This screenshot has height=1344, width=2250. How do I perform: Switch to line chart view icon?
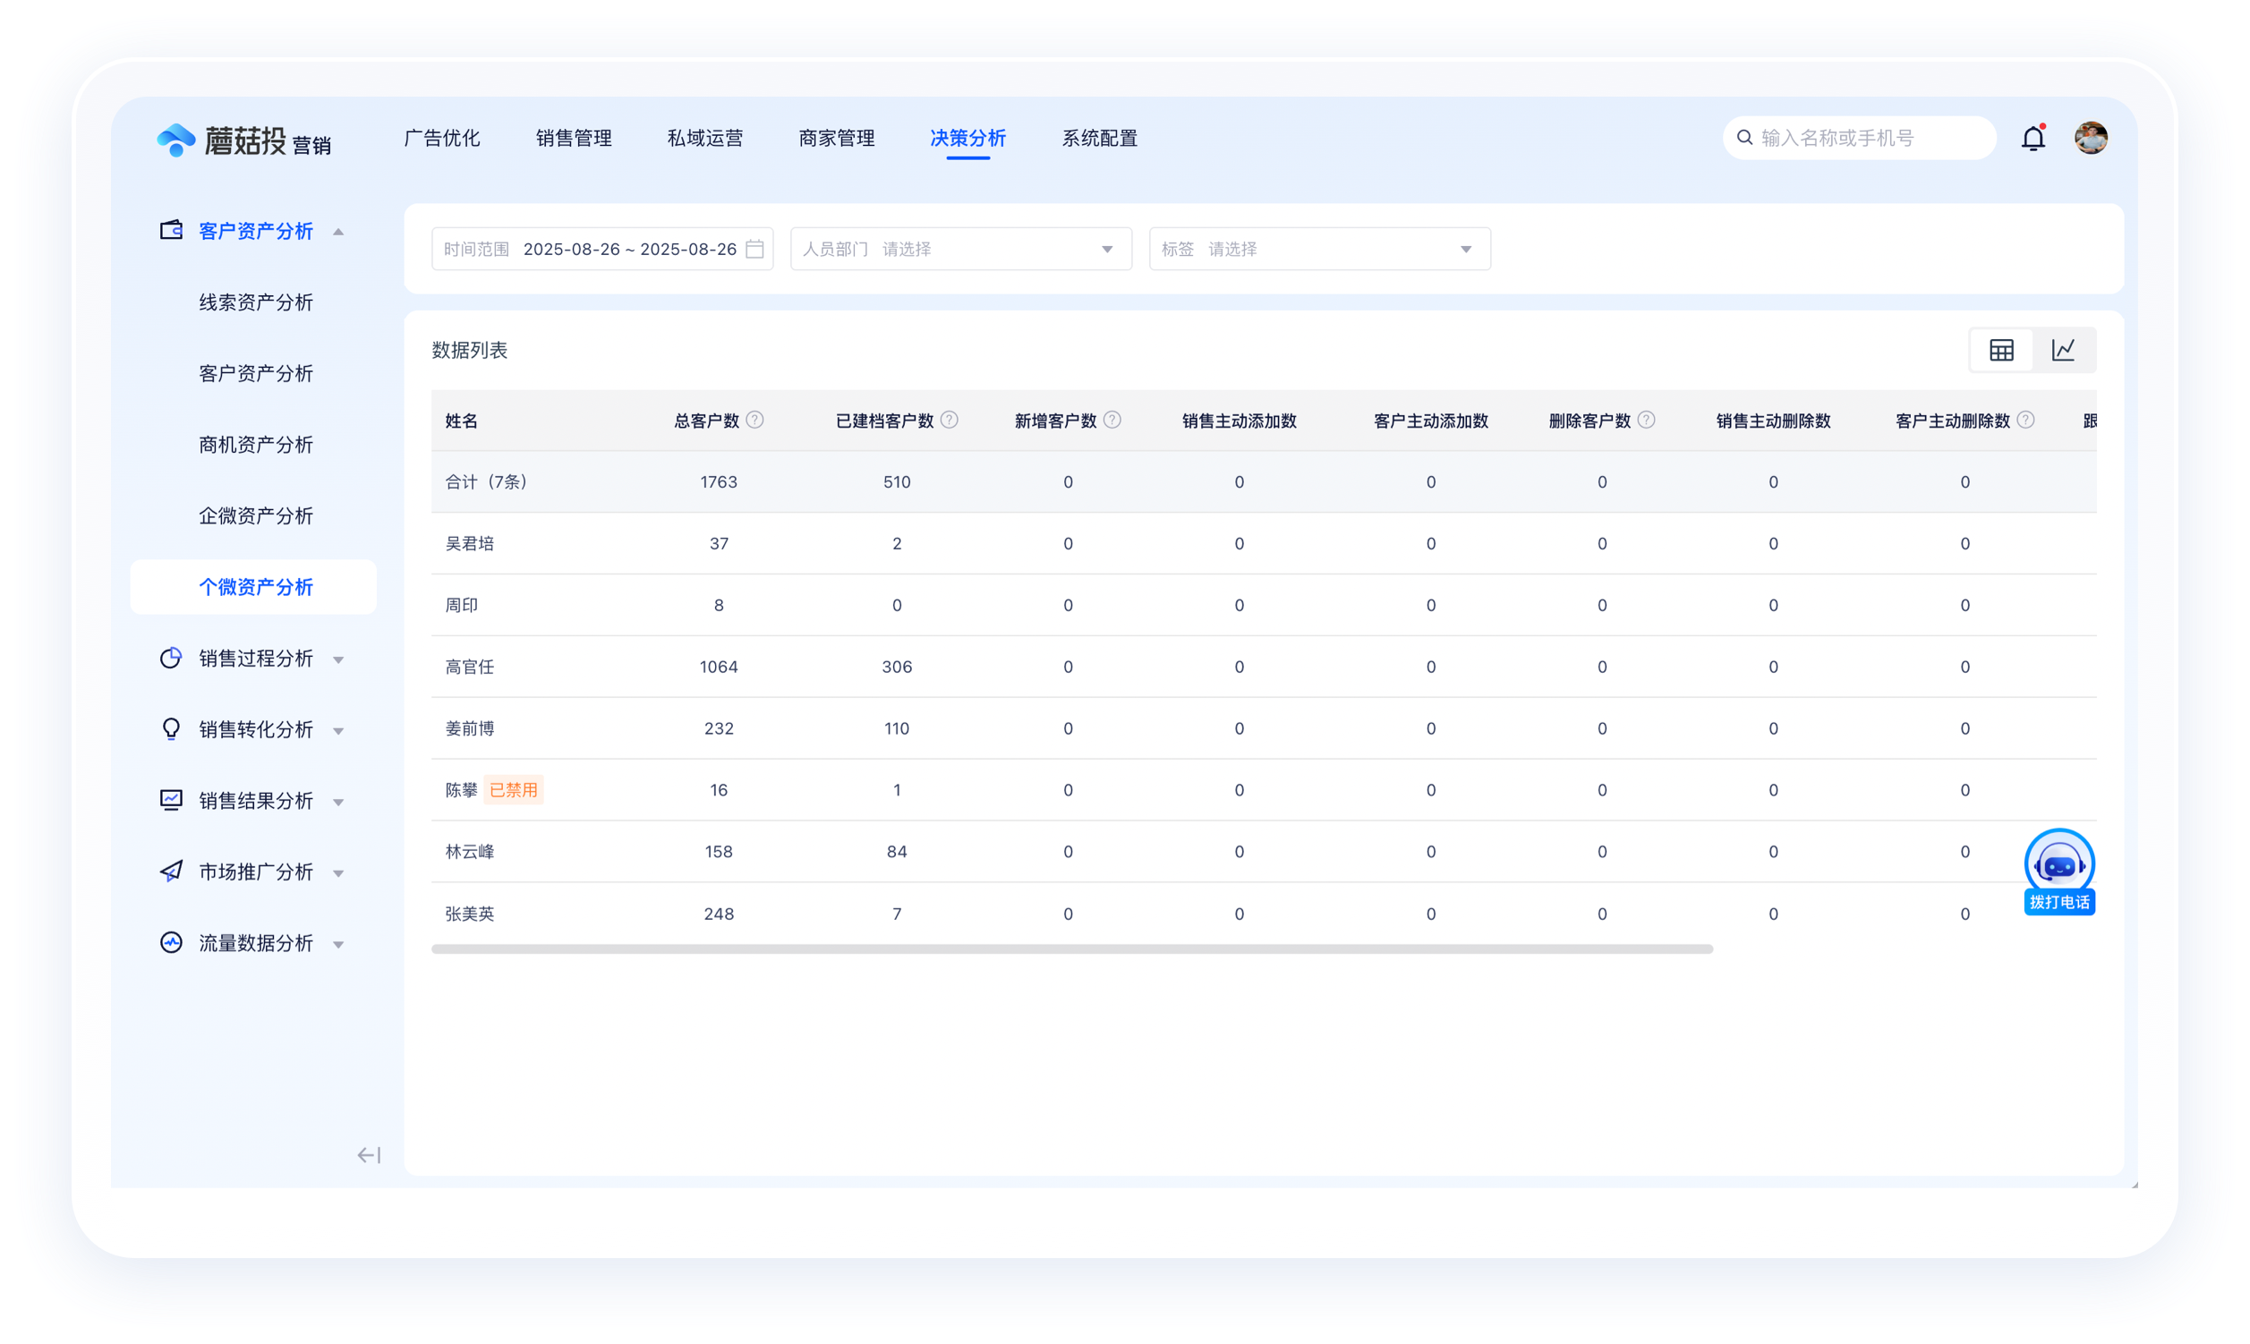[x=2064, y=350]
